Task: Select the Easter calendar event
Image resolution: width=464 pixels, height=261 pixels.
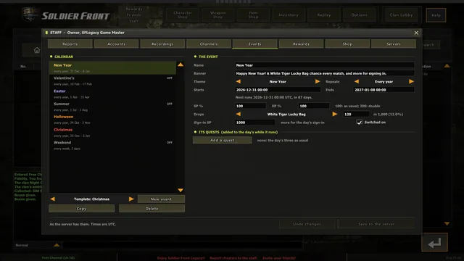Action: point(112,94)
